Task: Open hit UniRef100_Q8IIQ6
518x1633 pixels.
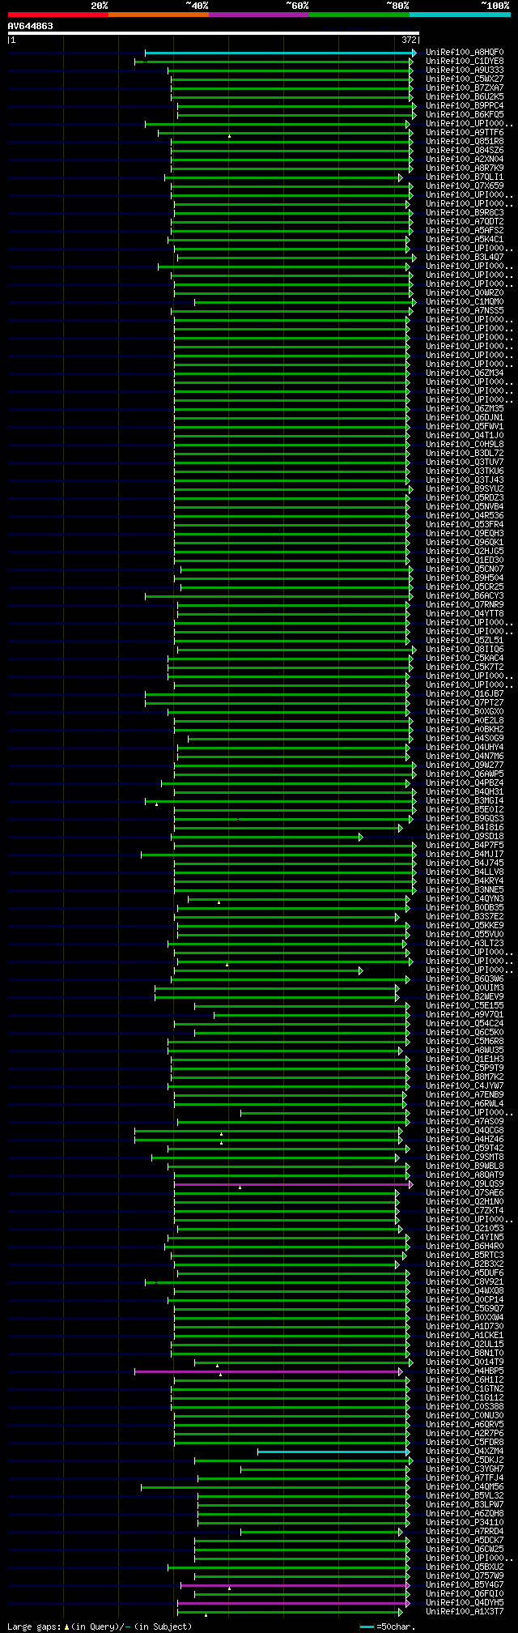Action: click(x=465, y=650)
